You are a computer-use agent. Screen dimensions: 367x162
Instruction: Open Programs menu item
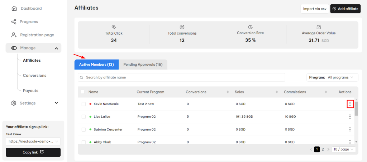(29, 22)
